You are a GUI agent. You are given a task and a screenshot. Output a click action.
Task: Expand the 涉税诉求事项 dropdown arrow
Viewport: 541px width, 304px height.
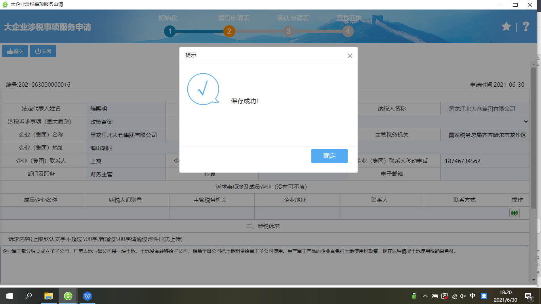point(526,122)
